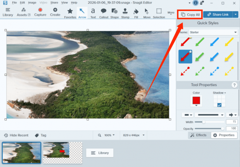Screen dimensions: 240x167
Task: Click the Share Link button
Action: [x=219, y=14]
